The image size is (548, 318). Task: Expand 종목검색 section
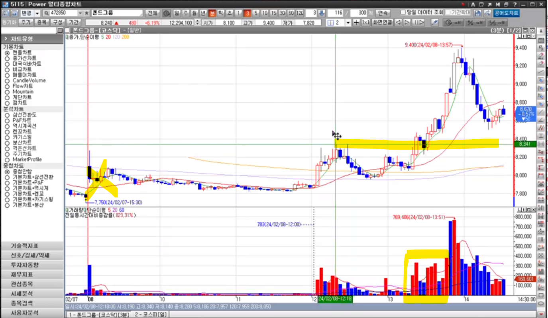(x=32, y=303)
